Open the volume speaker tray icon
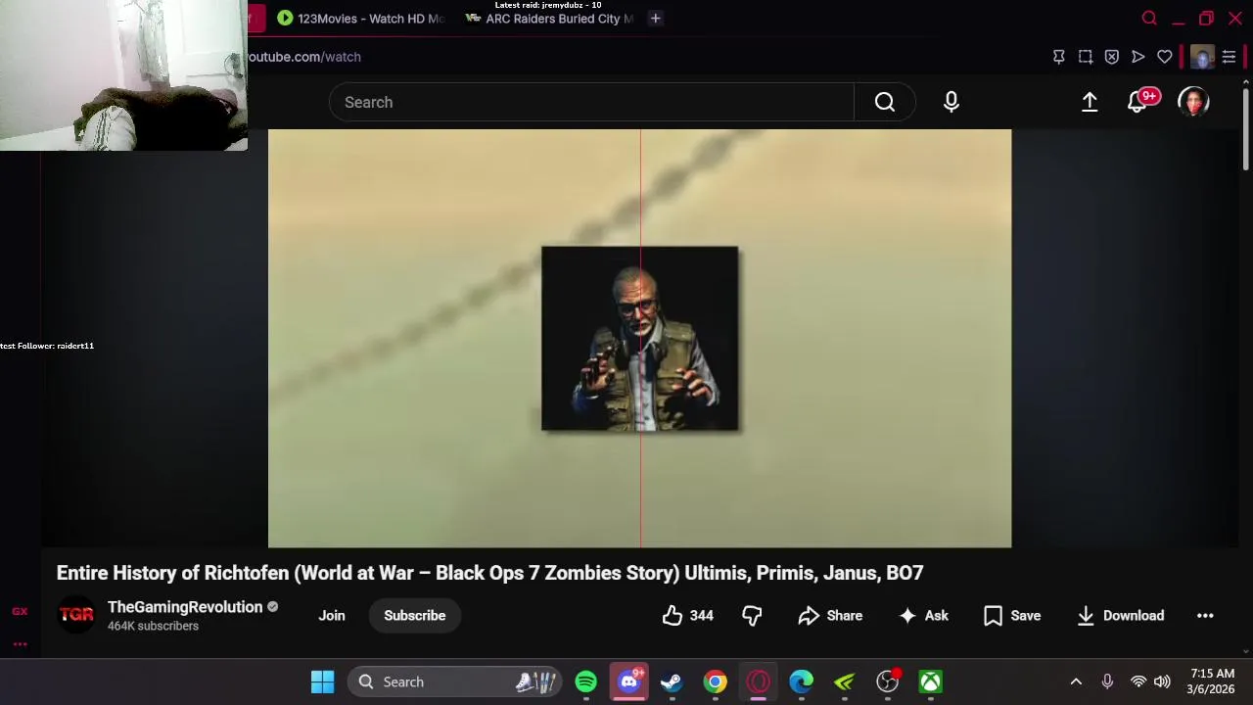 1162,681
